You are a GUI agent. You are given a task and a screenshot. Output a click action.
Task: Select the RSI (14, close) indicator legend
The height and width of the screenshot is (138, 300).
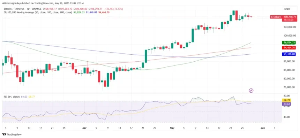point(12,97)
